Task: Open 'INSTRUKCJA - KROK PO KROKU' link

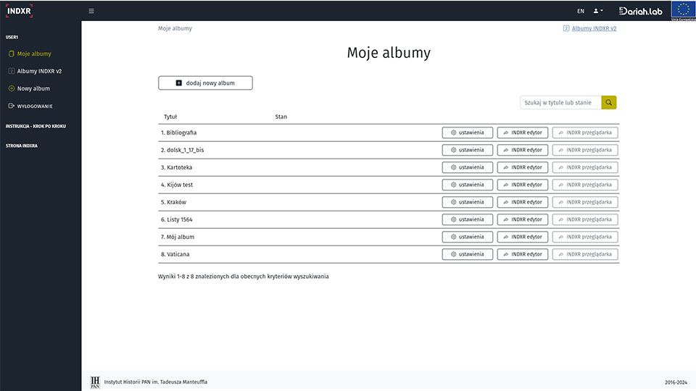Action: pos(36,126)
